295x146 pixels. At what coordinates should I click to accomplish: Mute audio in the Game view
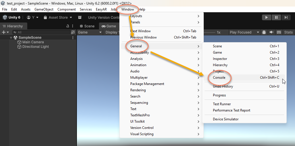tap(271, 32)
